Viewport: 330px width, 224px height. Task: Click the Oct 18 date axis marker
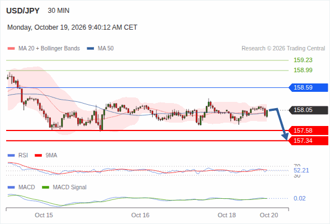click(227, 215)
